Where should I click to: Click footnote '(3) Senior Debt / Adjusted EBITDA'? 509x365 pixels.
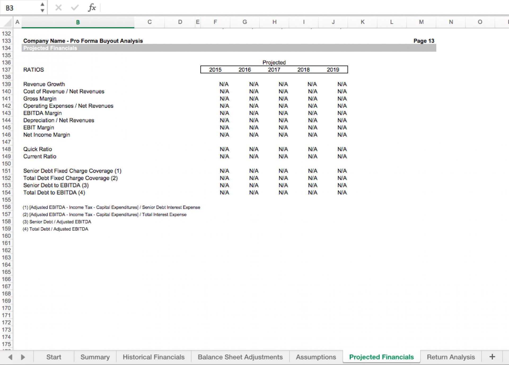click(x=57, y=222)
